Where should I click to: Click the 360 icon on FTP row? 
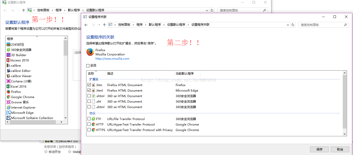[x=93, y=119]
